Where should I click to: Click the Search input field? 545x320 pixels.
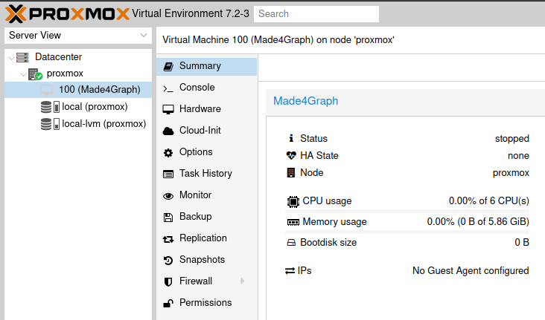(316, 14)
